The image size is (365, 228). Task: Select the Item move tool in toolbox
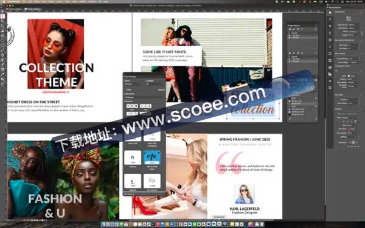click(x=2, y=12)
